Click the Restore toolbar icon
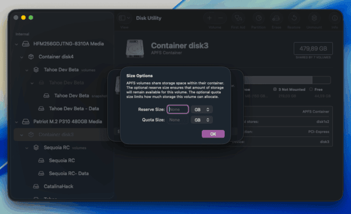 pos(294,18)
